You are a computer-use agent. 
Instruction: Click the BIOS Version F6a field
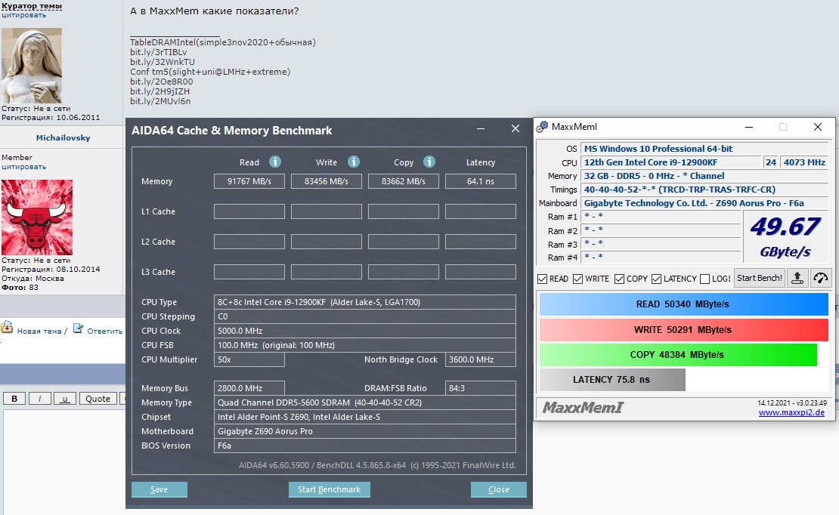(x=365, y=446)
